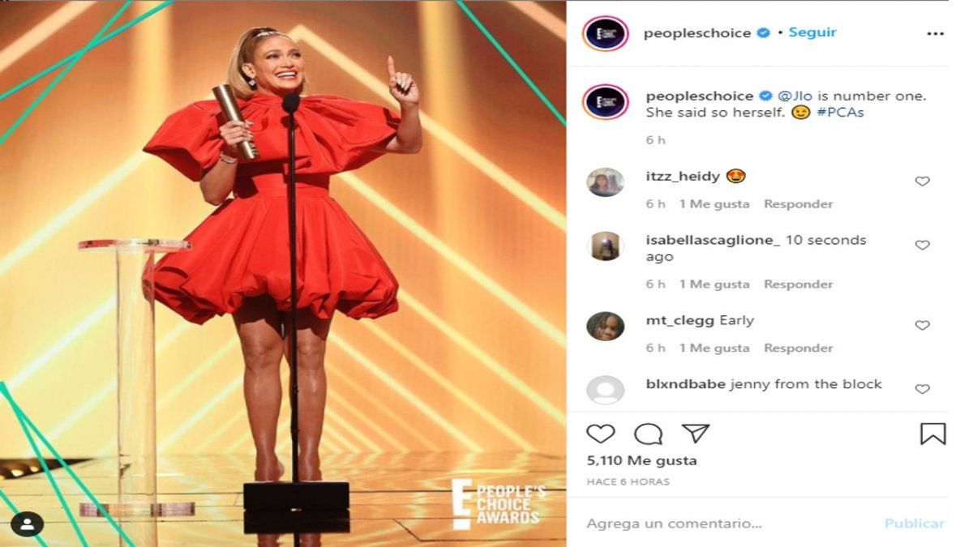This screenshot has height=547, width=973.
Task: Like isabellascaglione_'s comment
Action: 922,246
